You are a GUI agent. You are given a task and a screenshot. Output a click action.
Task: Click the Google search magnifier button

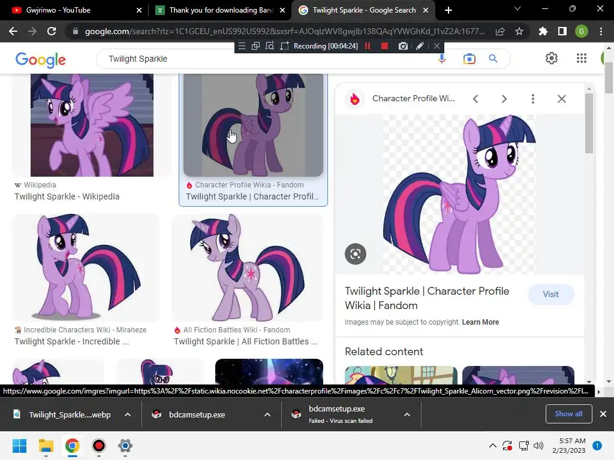click(493, 59)
